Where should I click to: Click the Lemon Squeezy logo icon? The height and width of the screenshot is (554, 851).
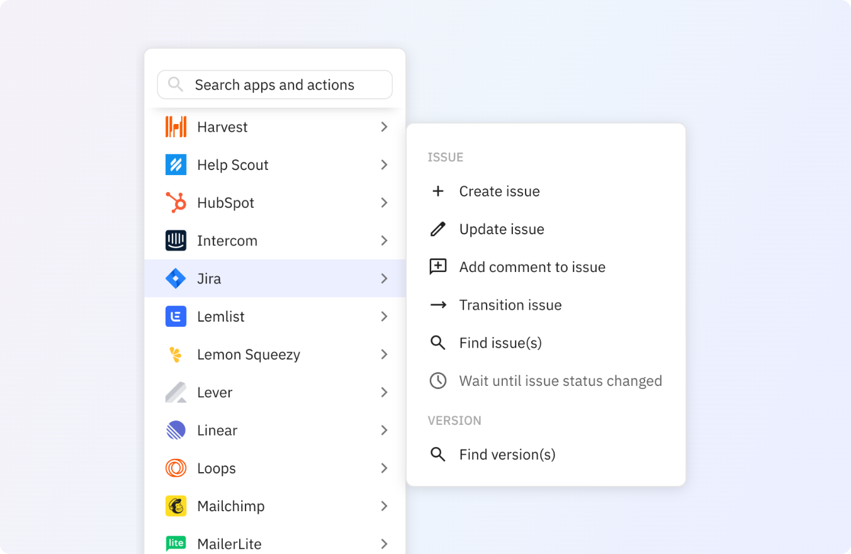coord(176,354)
